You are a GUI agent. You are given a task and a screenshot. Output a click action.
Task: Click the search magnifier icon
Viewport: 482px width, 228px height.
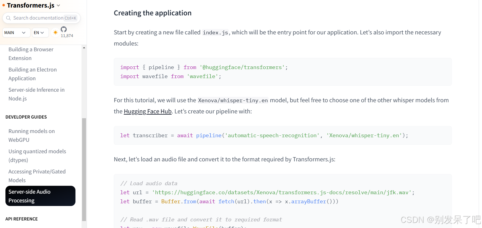coord(8,18)
